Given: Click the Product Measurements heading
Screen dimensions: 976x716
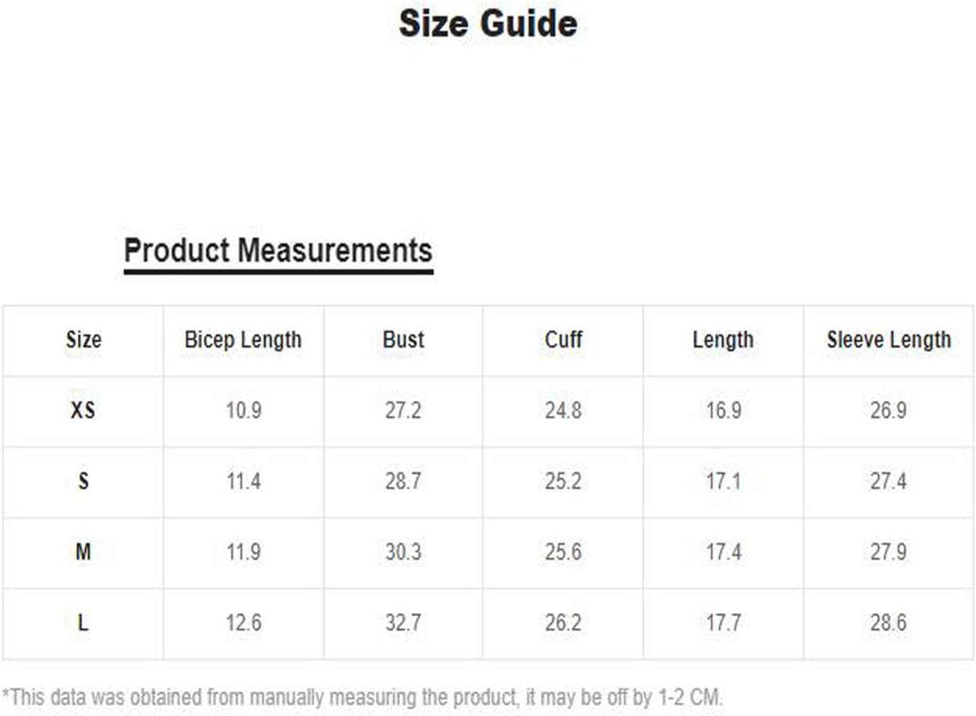Looking at the screenshot, I should pyautogui.click(x=278, y=251).
